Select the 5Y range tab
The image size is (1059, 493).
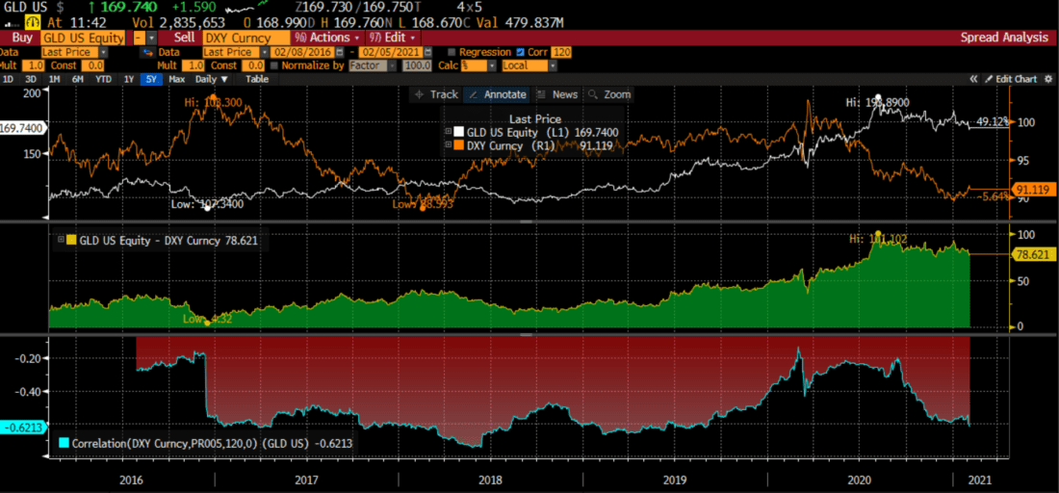[x=150, y=79]
